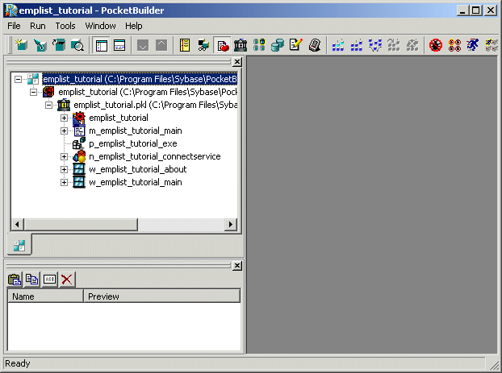Collapse the emplist_tutorial workspace root node
This screenshot has width=502, height=373.
pyautogui.click(x=19, y=79)
